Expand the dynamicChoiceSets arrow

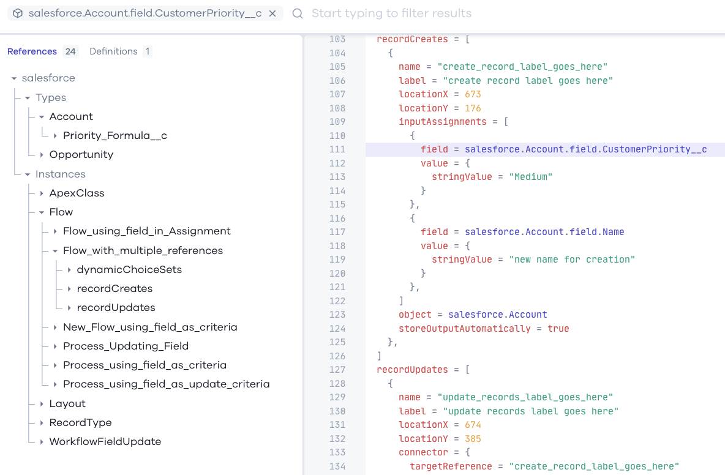click(69, 270)
